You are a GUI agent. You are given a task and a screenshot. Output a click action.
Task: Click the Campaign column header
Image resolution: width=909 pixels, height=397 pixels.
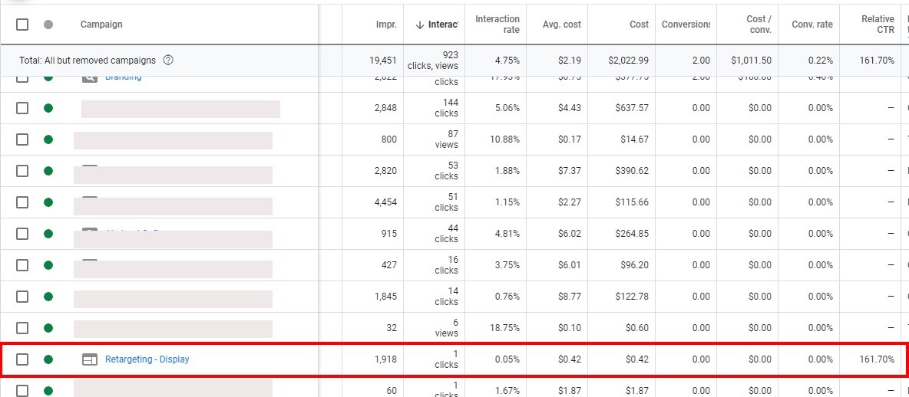pos(101,25)
